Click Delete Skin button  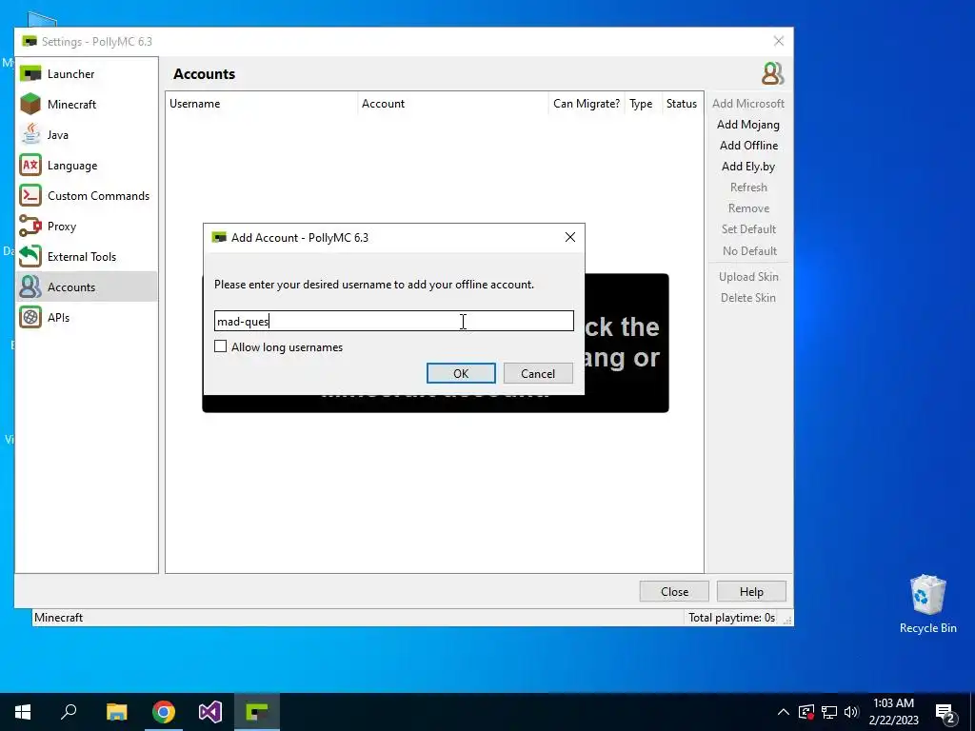(748, 298)
